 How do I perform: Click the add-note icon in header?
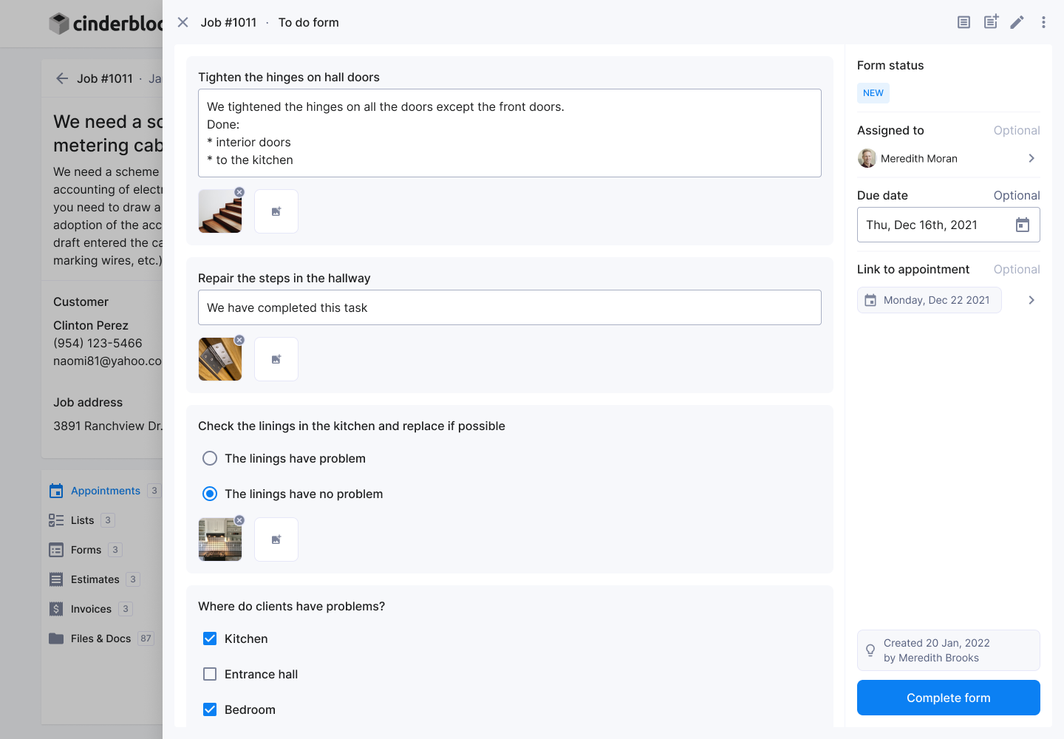click(991, 22)
